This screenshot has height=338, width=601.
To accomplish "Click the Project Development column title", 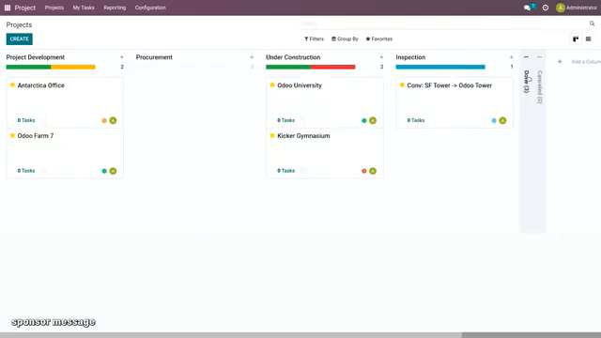I will click(36, 57).
